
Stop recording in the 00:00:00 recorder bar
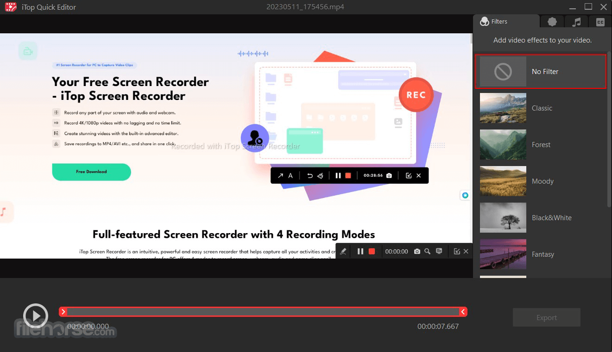click(x=372, y=251)
